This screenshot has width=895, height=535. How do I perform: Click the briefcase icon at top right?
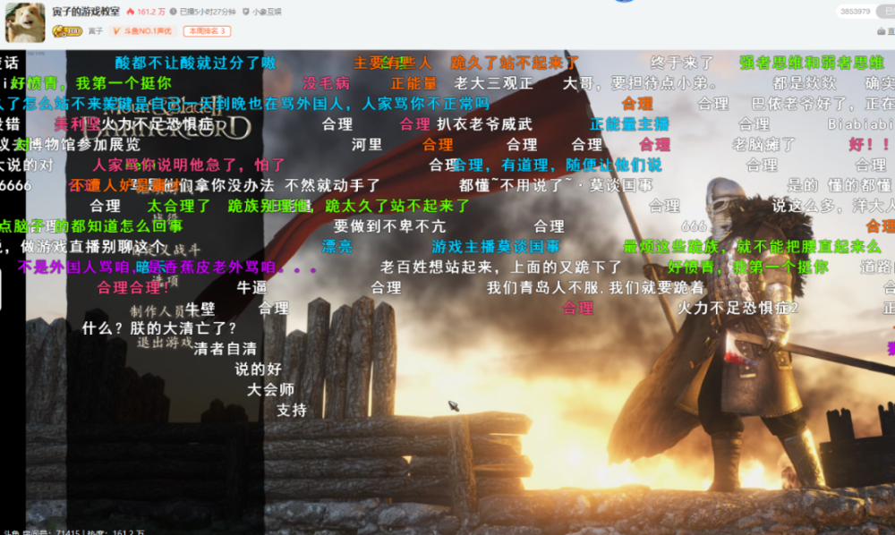(881, 31)
